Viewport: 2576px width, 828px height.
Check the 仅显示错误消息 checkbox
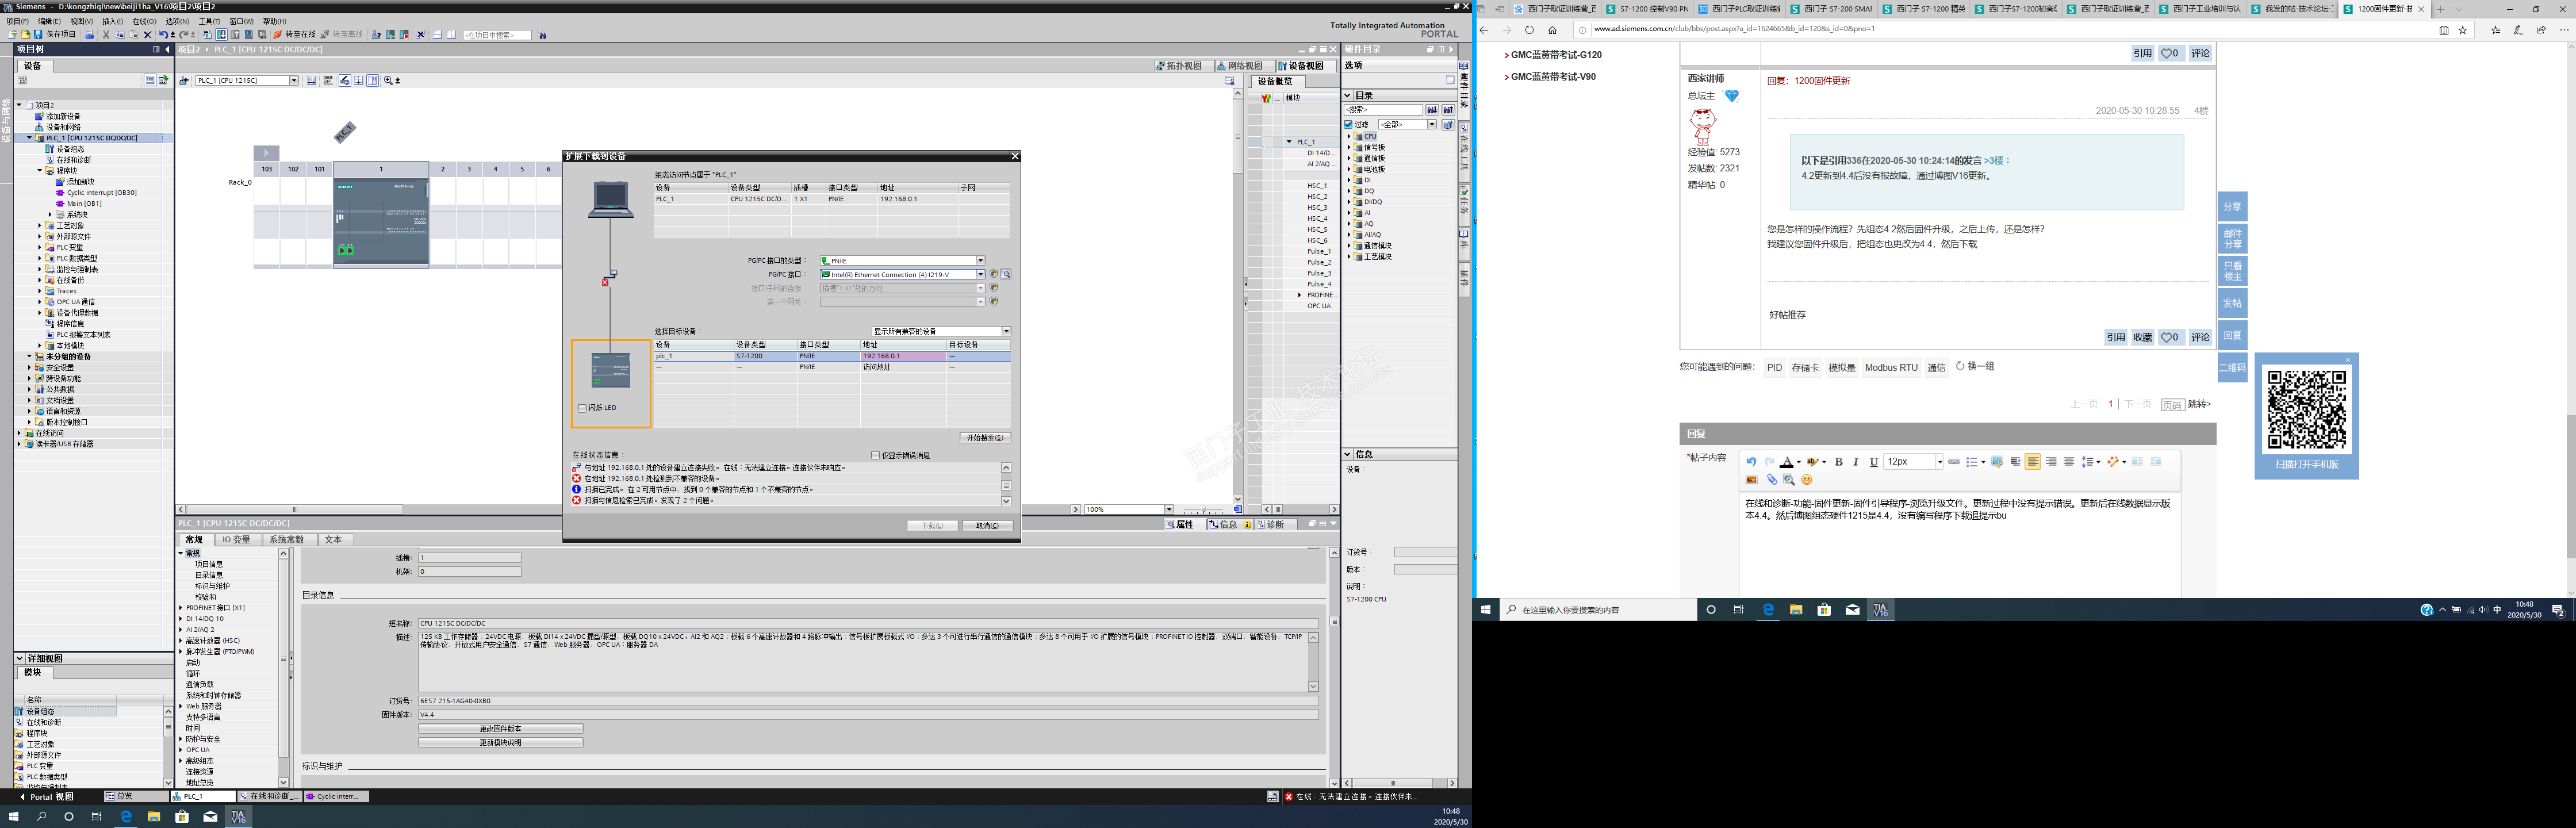(x=875, y=455)
